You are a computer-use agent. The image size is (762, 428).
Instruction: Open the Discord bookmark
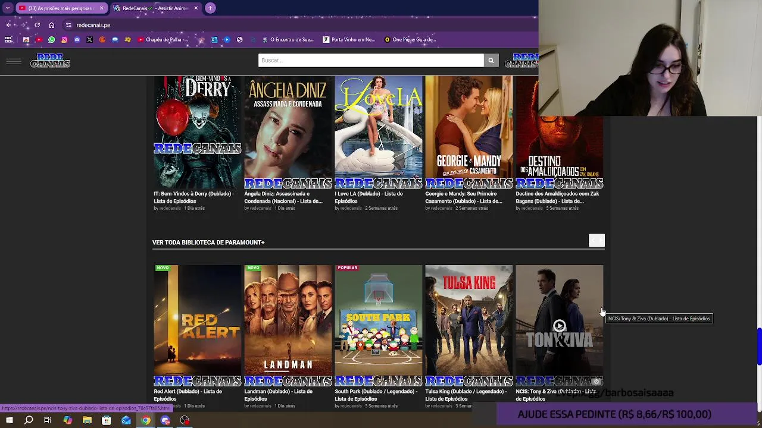point(77,40)
